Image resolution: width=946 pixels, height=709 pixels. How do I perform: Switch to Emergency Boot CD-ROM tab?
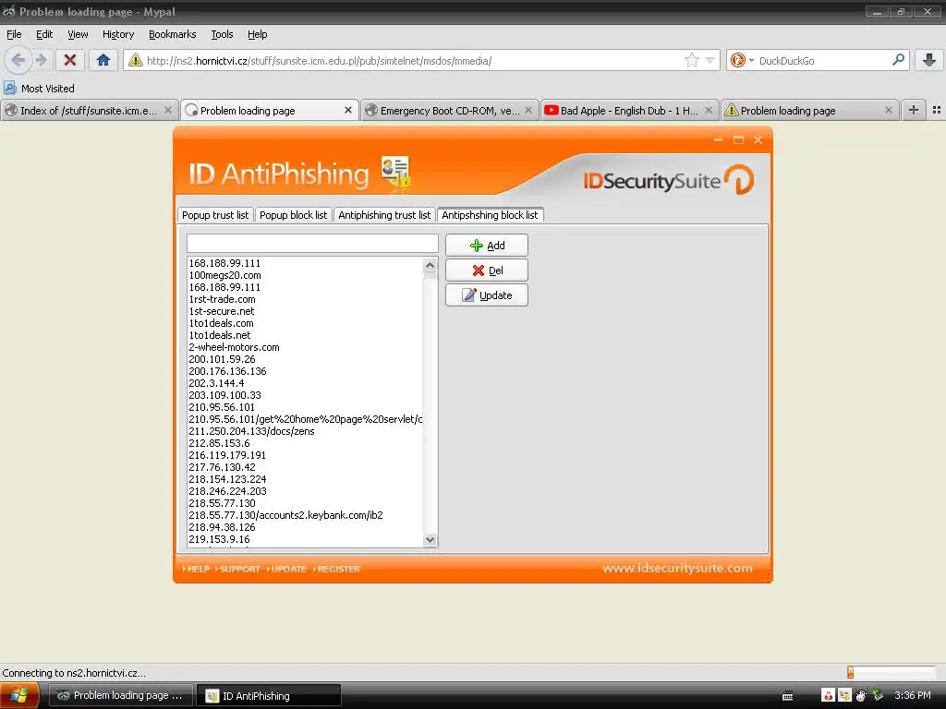click(x=450, y=111)
